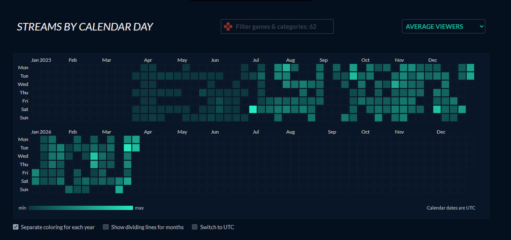Click the gamepad icon in the filter box
This screenshot has width=511, height=240.
click(228, 26)
